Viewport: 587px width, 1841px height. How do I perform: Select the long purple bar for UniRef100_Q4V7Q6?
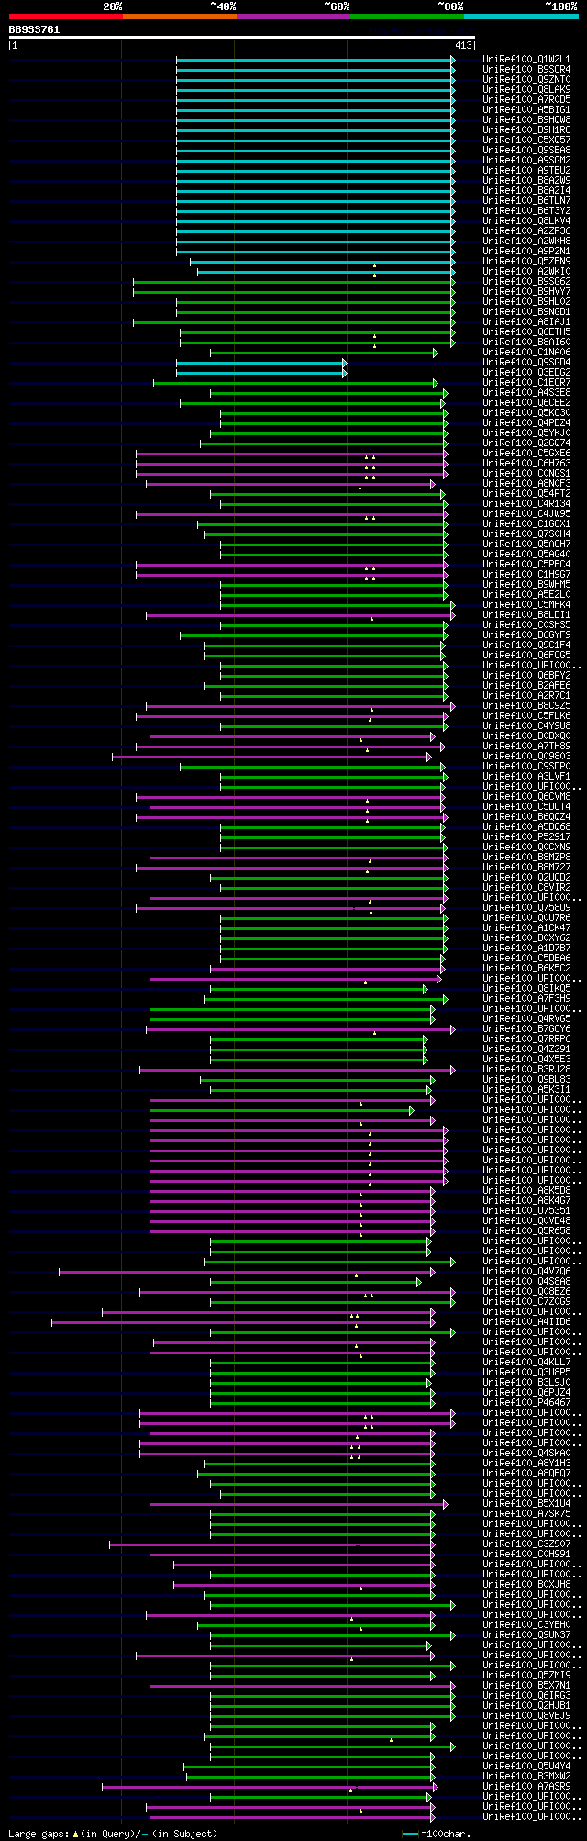pos(247,1271)
